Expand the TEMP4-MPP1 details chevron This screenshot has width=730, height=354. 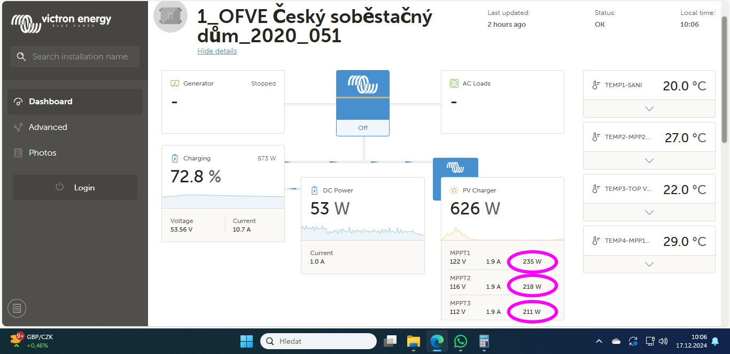point(649,264)
